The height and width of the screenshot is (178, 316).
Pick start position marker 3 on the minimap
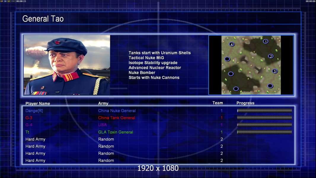274,71
